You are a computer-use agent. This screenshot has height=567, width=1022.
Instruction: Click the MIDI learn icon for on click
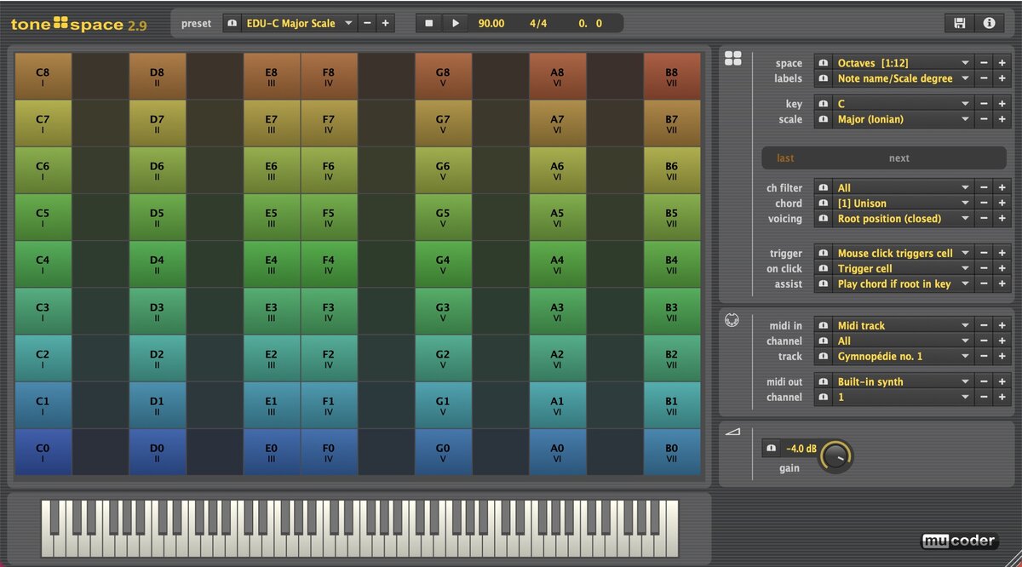point(824,268)
